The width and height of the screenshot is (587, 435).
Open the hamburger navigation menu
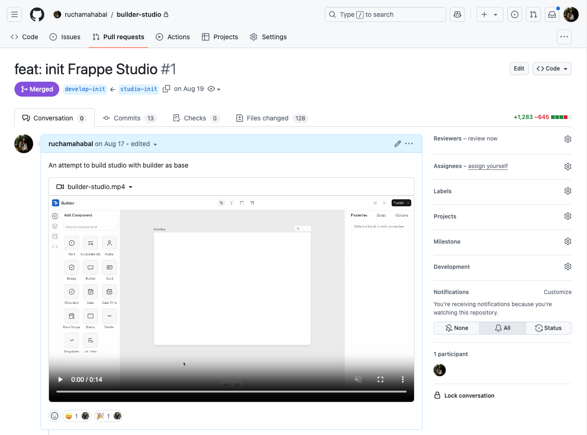(x=14, y=14)
